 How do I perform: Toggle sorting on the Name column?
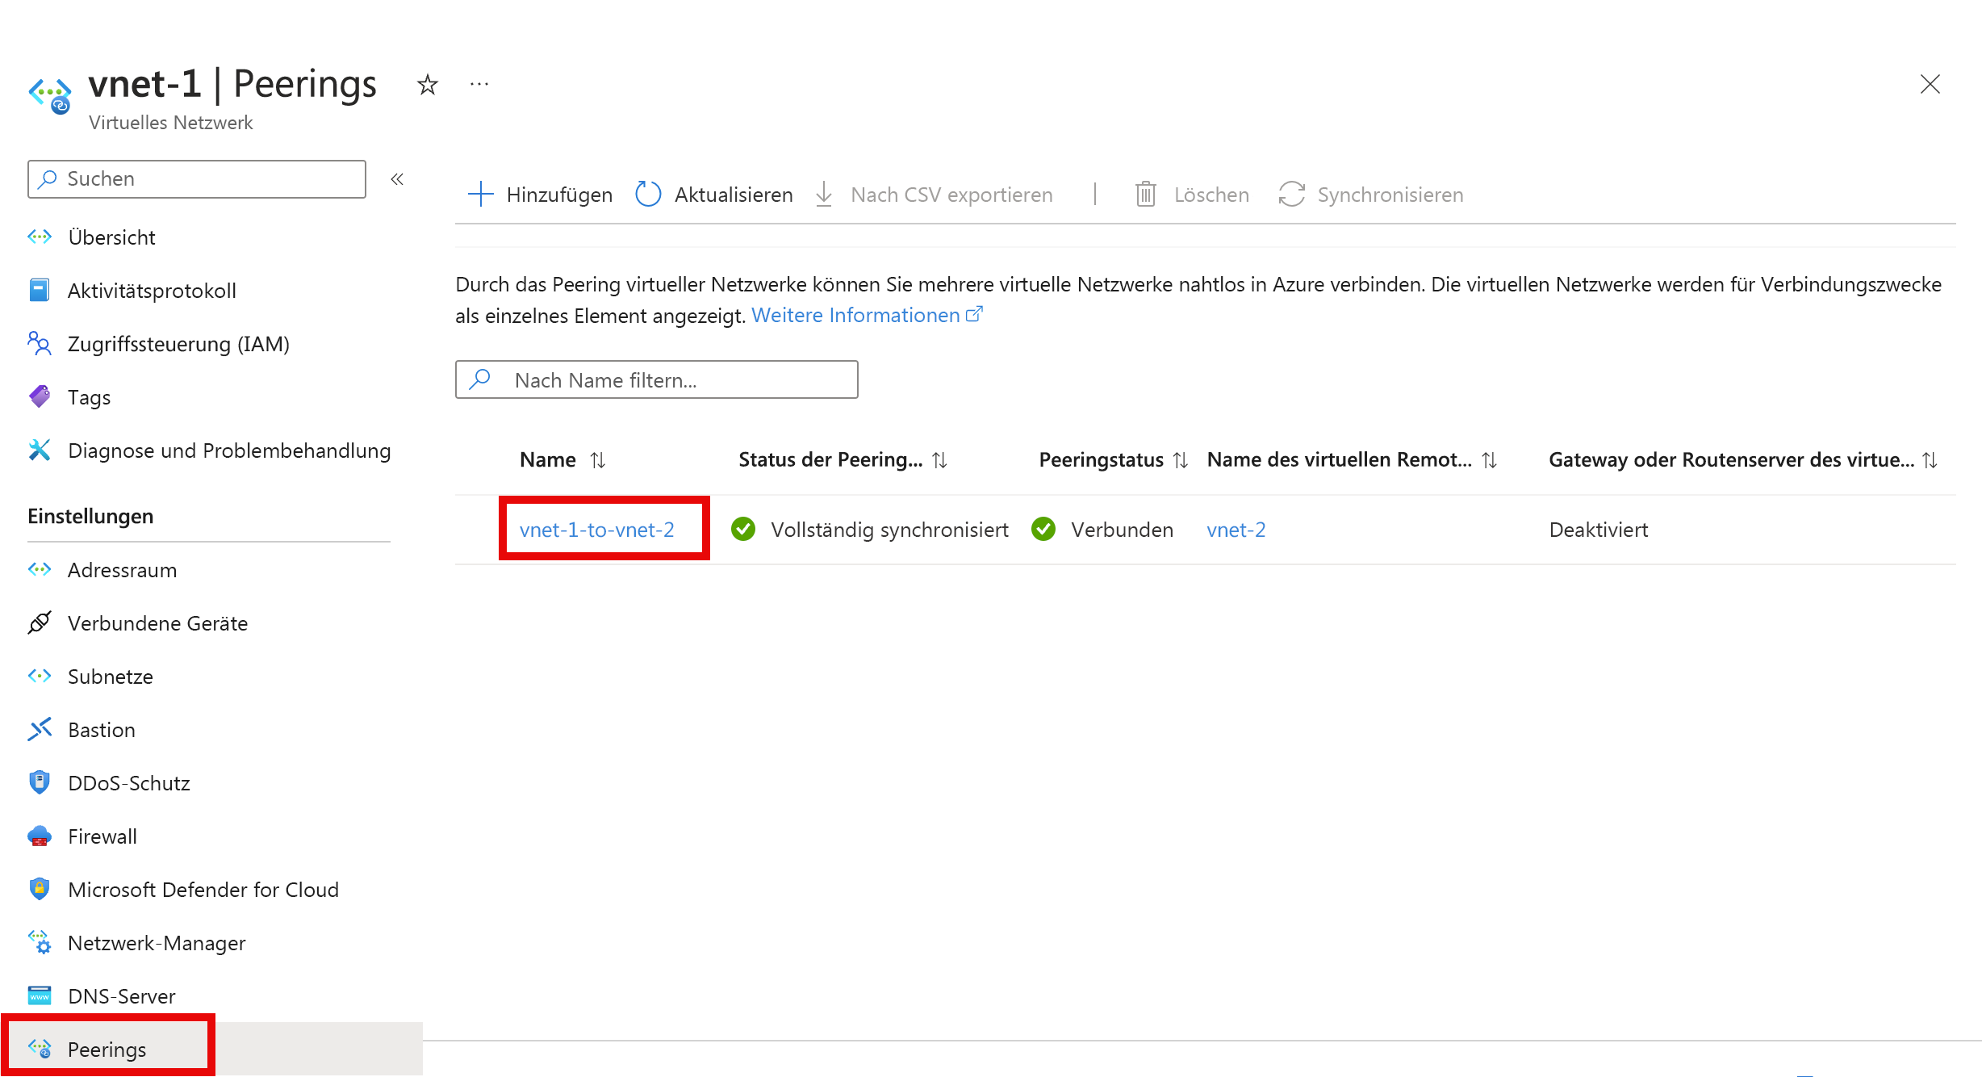[x=598, y=459]
